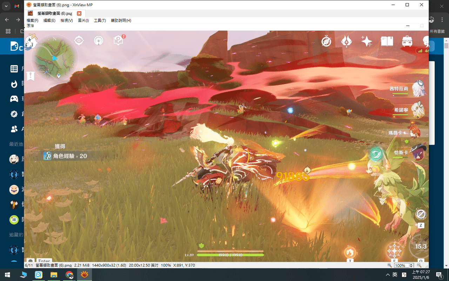Click the zoom percentage spinner arrows
This screenshot has width=449, height=281.
[x=412, y=265]
